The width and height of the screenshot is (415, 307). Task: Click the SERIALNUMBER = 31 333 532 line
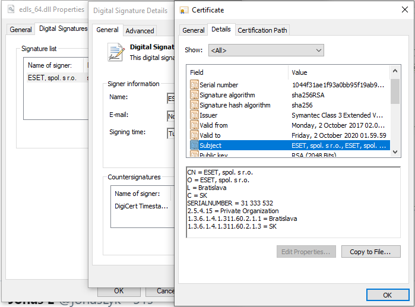230,203
